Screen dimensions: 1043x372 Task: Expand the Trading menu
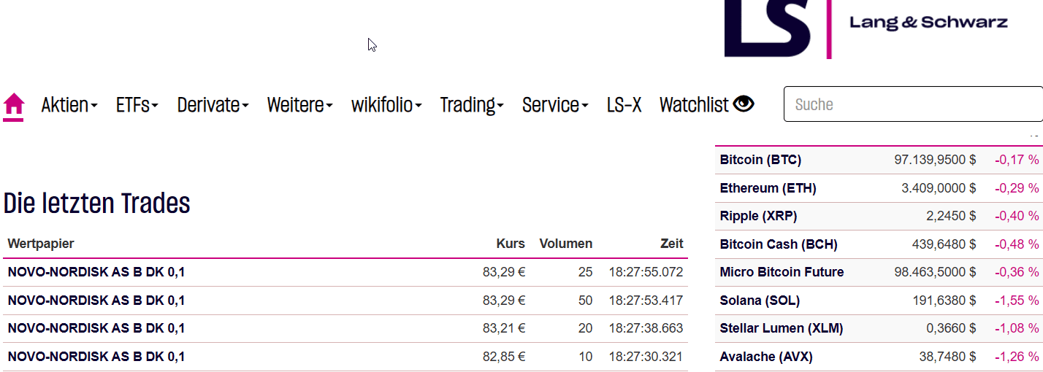(x=472, y=105)
